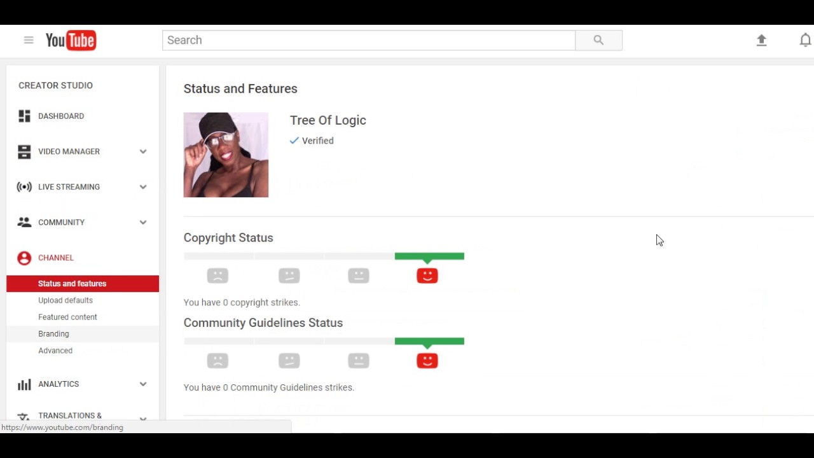
Task: Click into the Search input field
Action: pos(369,40)
